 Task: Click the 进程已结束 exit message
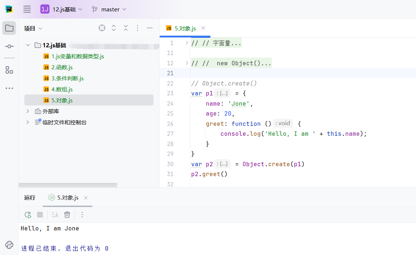click(65, 248)
